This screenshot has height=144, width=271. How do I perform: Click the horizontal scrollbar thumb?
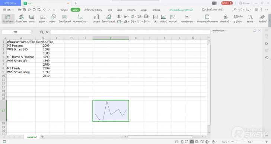160,137
